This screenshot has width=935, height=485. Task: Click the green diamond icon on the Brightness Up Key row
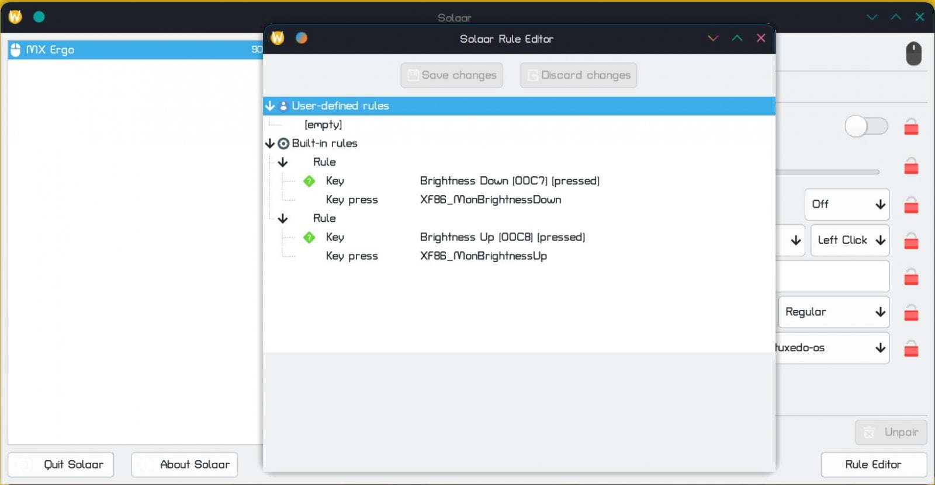tap(309, 237)
